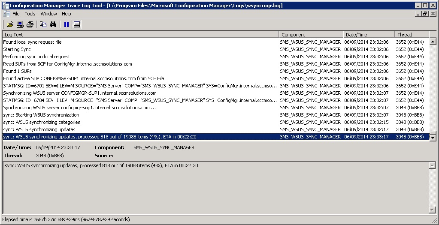Pause log updating with the pause icon
Viewport: 439px width, 225px height.
pyautogui.click(x=67, y=24)
